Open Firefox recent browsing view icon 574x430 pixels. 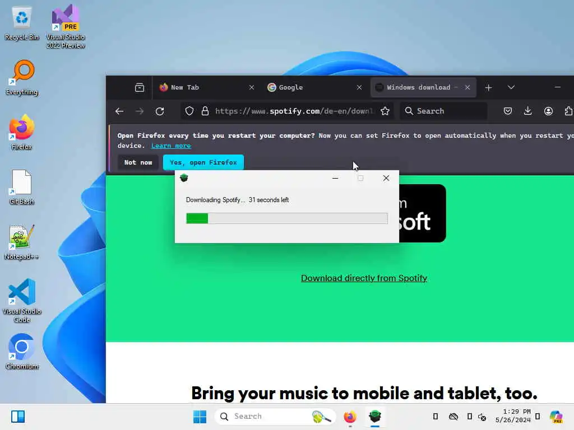[x=140, y=87]
